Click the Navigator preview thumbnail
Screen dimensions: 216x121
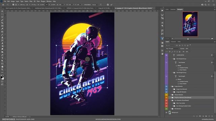point(190,24)
